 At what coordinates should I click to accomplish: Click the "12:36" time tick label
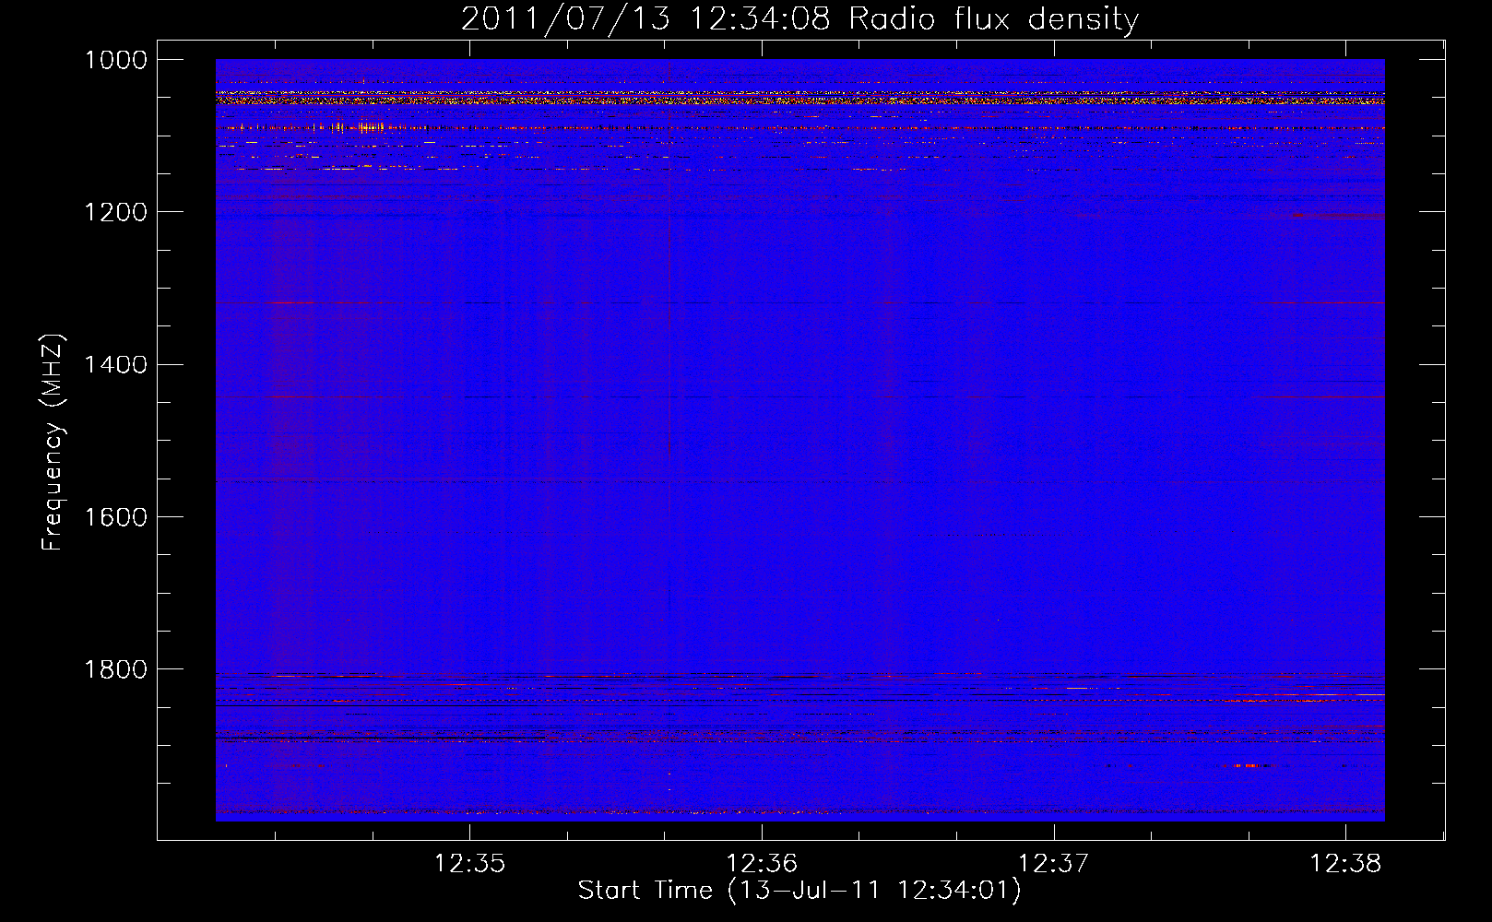(x=762, y=863)
